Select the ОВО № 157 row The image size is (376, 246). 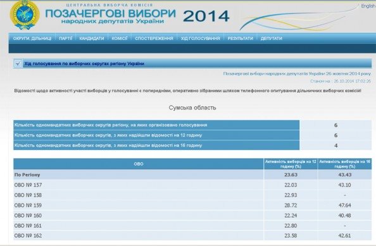click(192, 185)
